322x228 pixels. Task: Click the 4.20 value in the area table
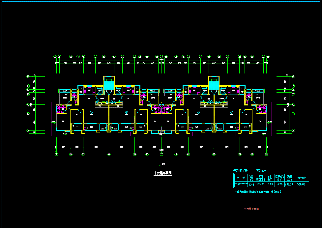coord(280,185)
